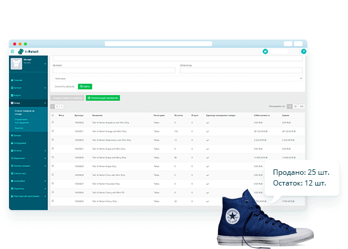Open the teal user avatar icon in header

pos(265,51)
